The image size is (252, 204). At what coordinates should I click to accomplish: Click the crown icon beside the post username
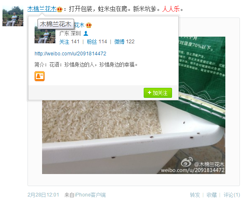pyautogui.click(x=60, y=9)
